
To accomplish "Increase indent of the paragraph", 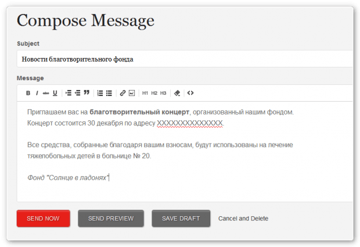I will click(x=69, y=93).
